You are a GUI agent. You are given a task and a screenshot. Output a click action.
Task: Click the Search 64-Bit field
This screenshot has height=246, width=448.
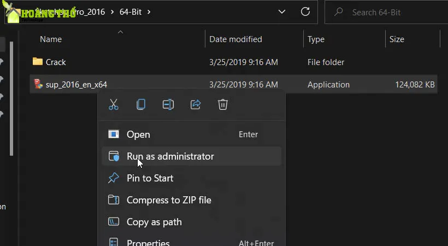pyautogui.click(x=386, y=12)
